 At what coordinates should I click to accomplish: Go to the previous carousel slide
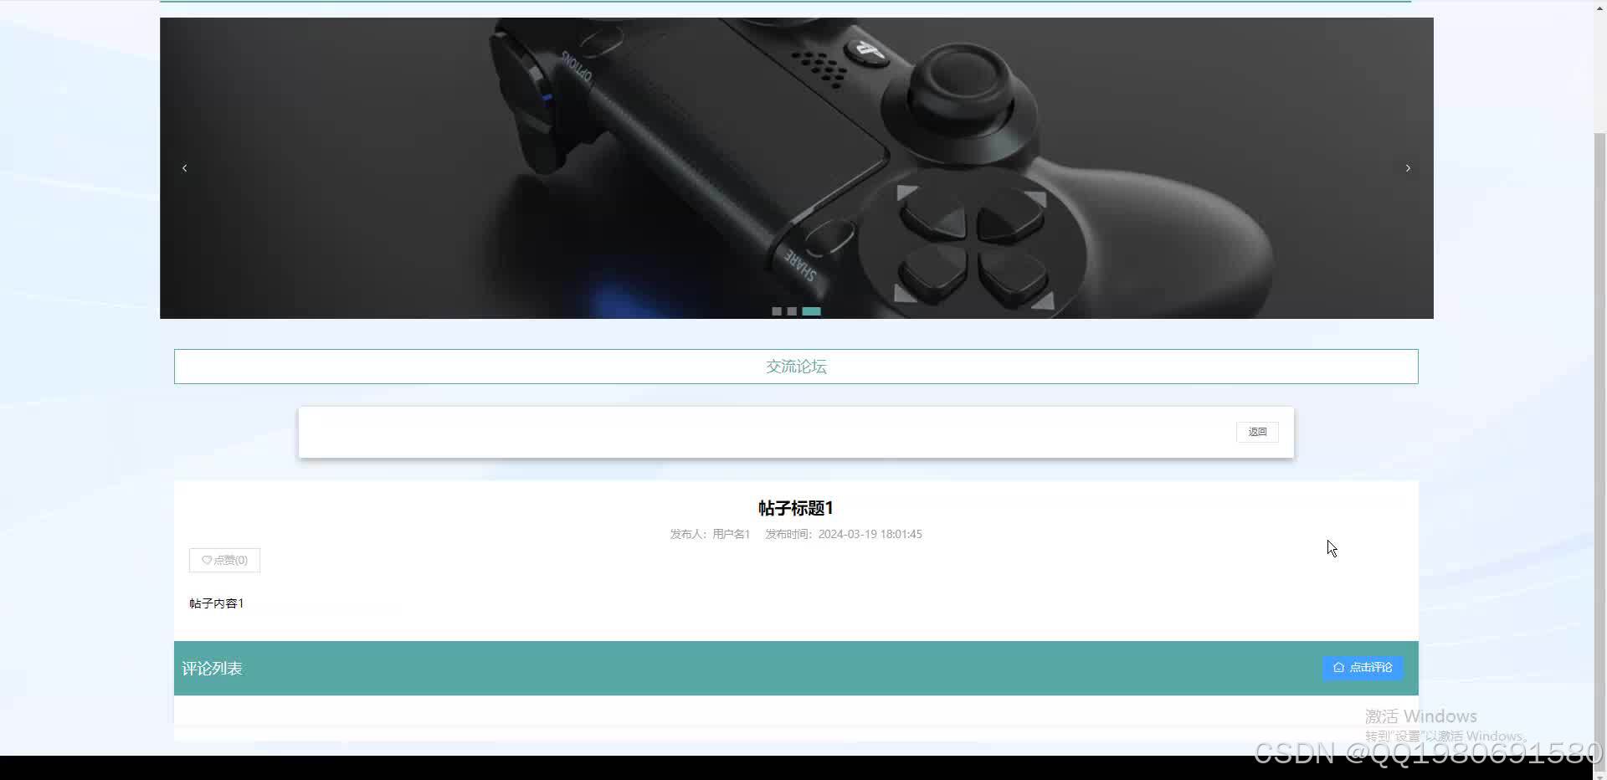coord(184,168)
